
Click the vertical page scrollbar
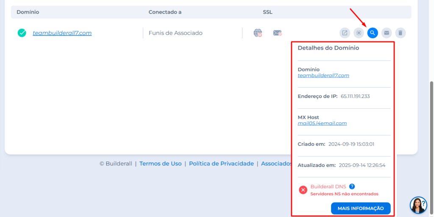pos(431,127)
